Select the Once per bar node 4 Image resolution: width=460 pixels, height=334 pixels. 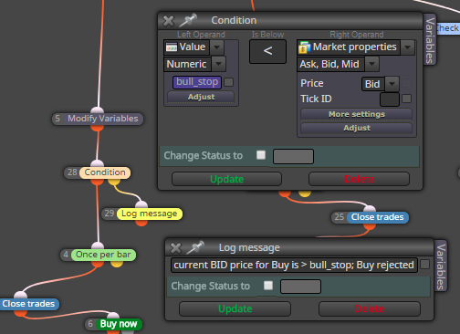pos(98,255)
